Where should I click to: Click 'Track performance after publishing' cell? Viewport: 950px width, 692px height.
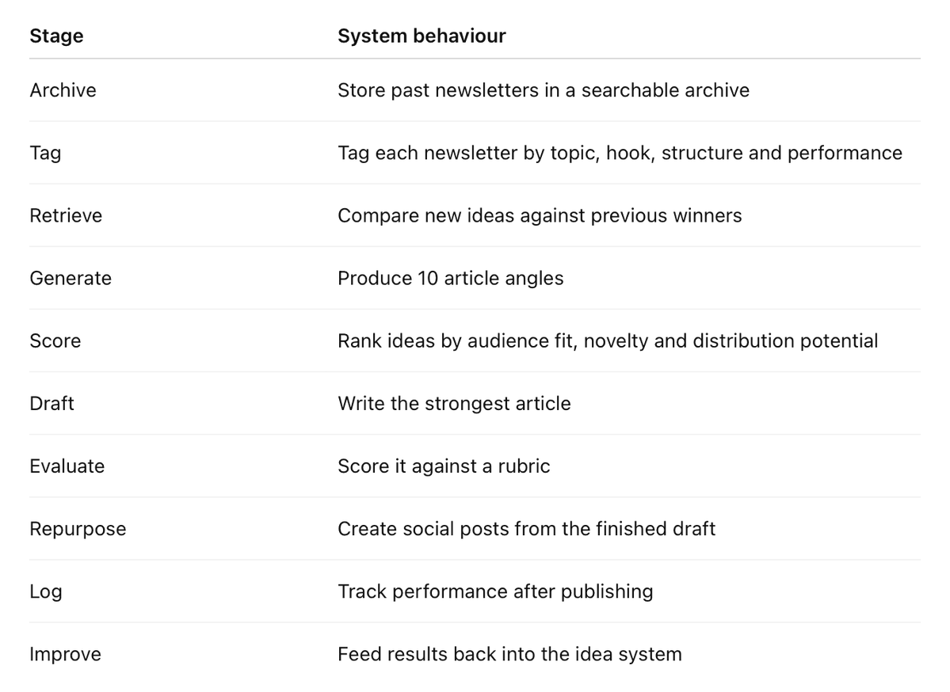pyautogui.click(x=495, y=591)
